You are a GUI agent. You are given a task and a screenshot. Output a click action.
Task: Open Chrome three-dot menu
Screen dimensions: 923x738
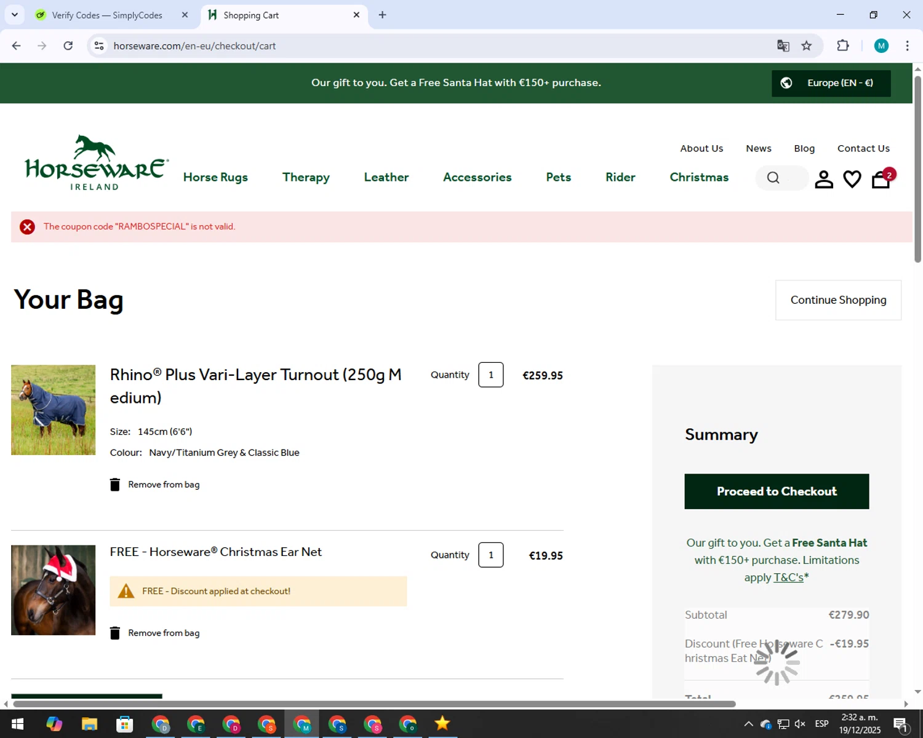tap(907, 46)
